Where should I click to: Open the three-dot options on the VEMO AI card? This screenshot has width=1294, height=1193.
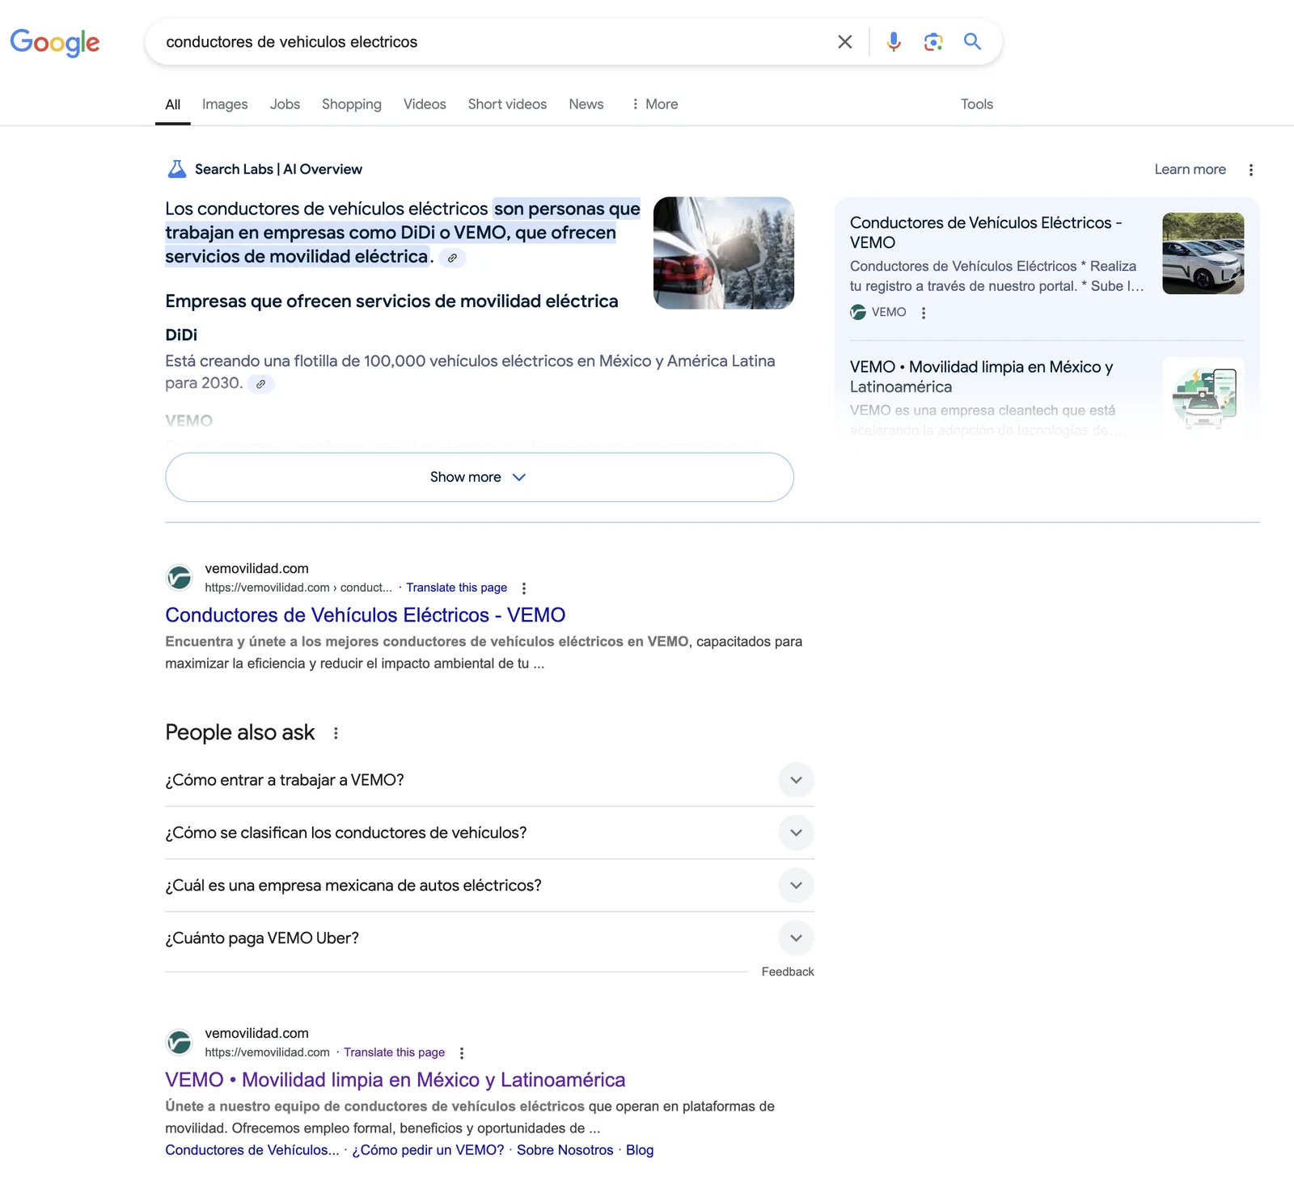(x=924, y=312)
